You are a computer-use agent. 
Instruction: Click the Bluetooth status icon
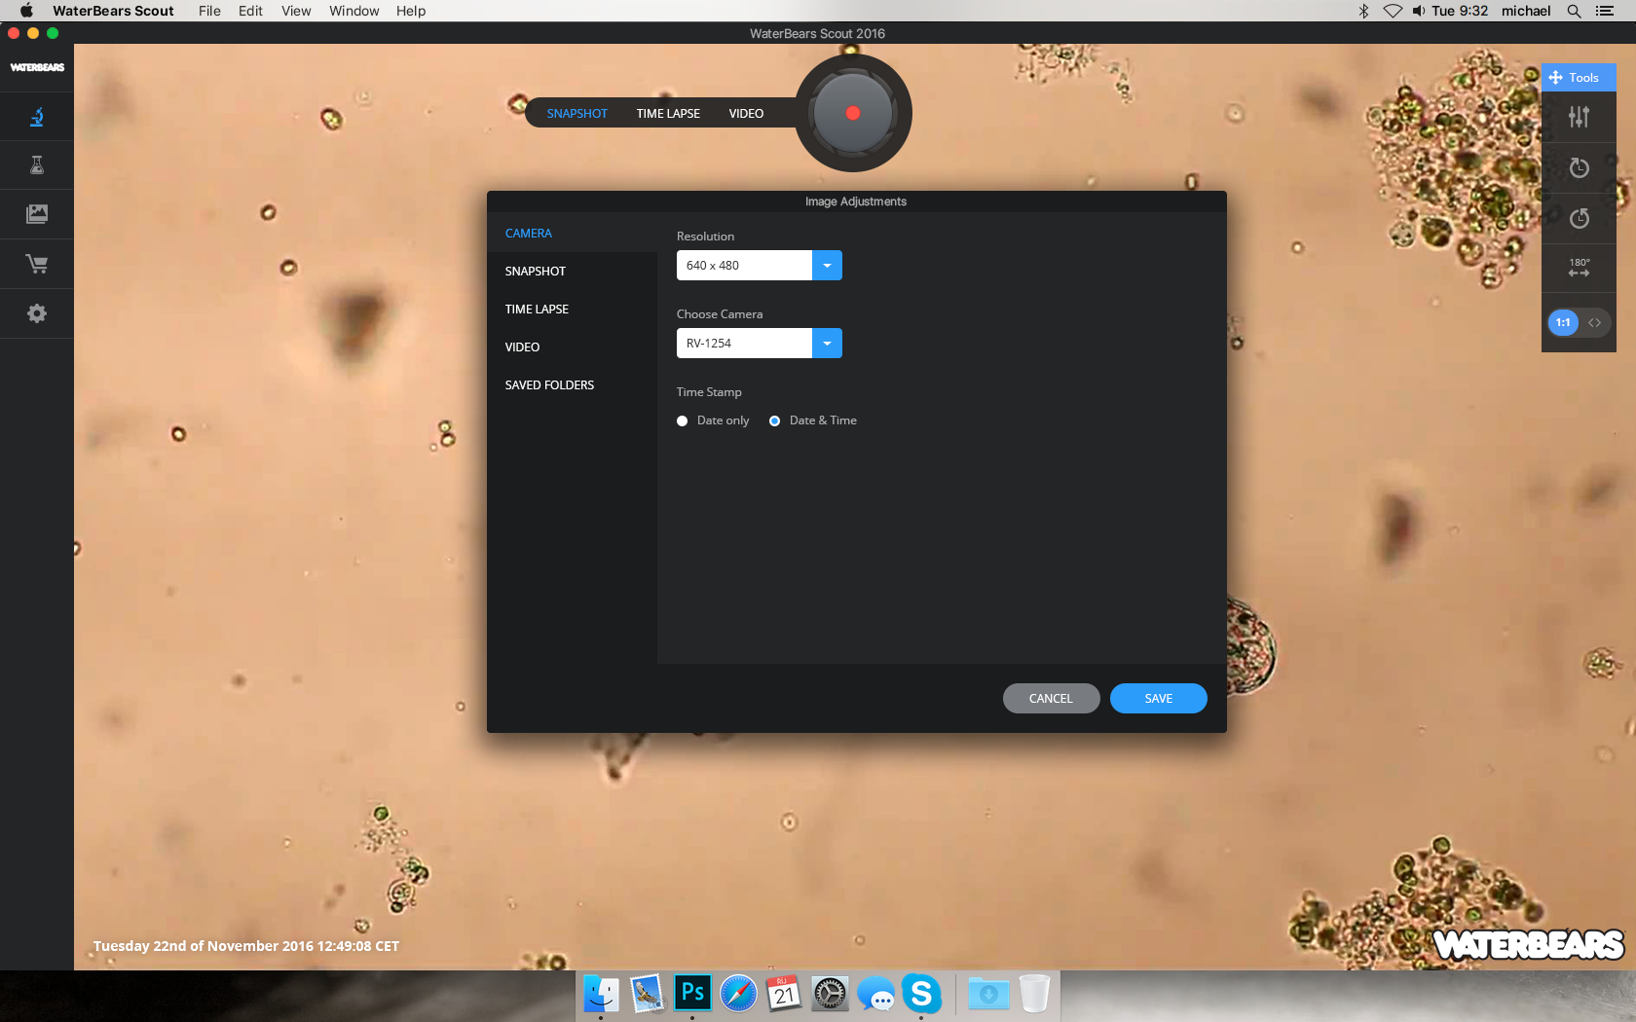1364,11
